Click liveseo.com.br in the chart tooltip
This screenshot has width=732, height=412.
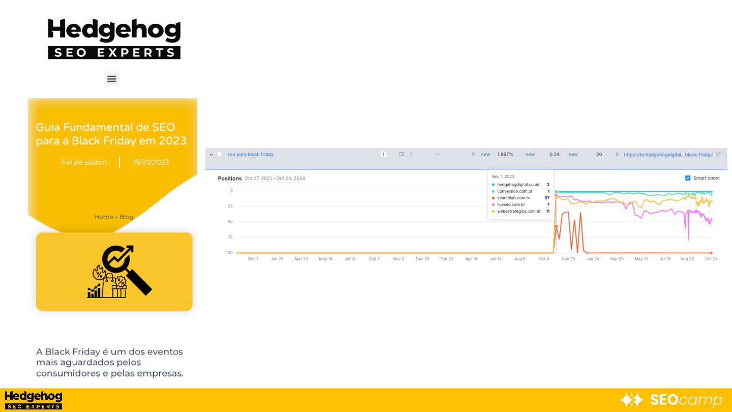pyautogui.click(x=511, y=204)
